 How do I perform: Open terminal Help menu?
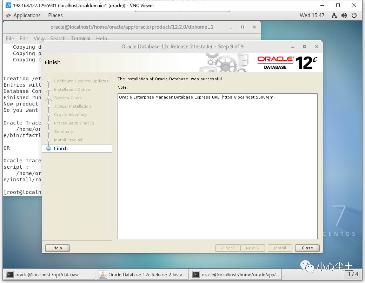(101, 38)
